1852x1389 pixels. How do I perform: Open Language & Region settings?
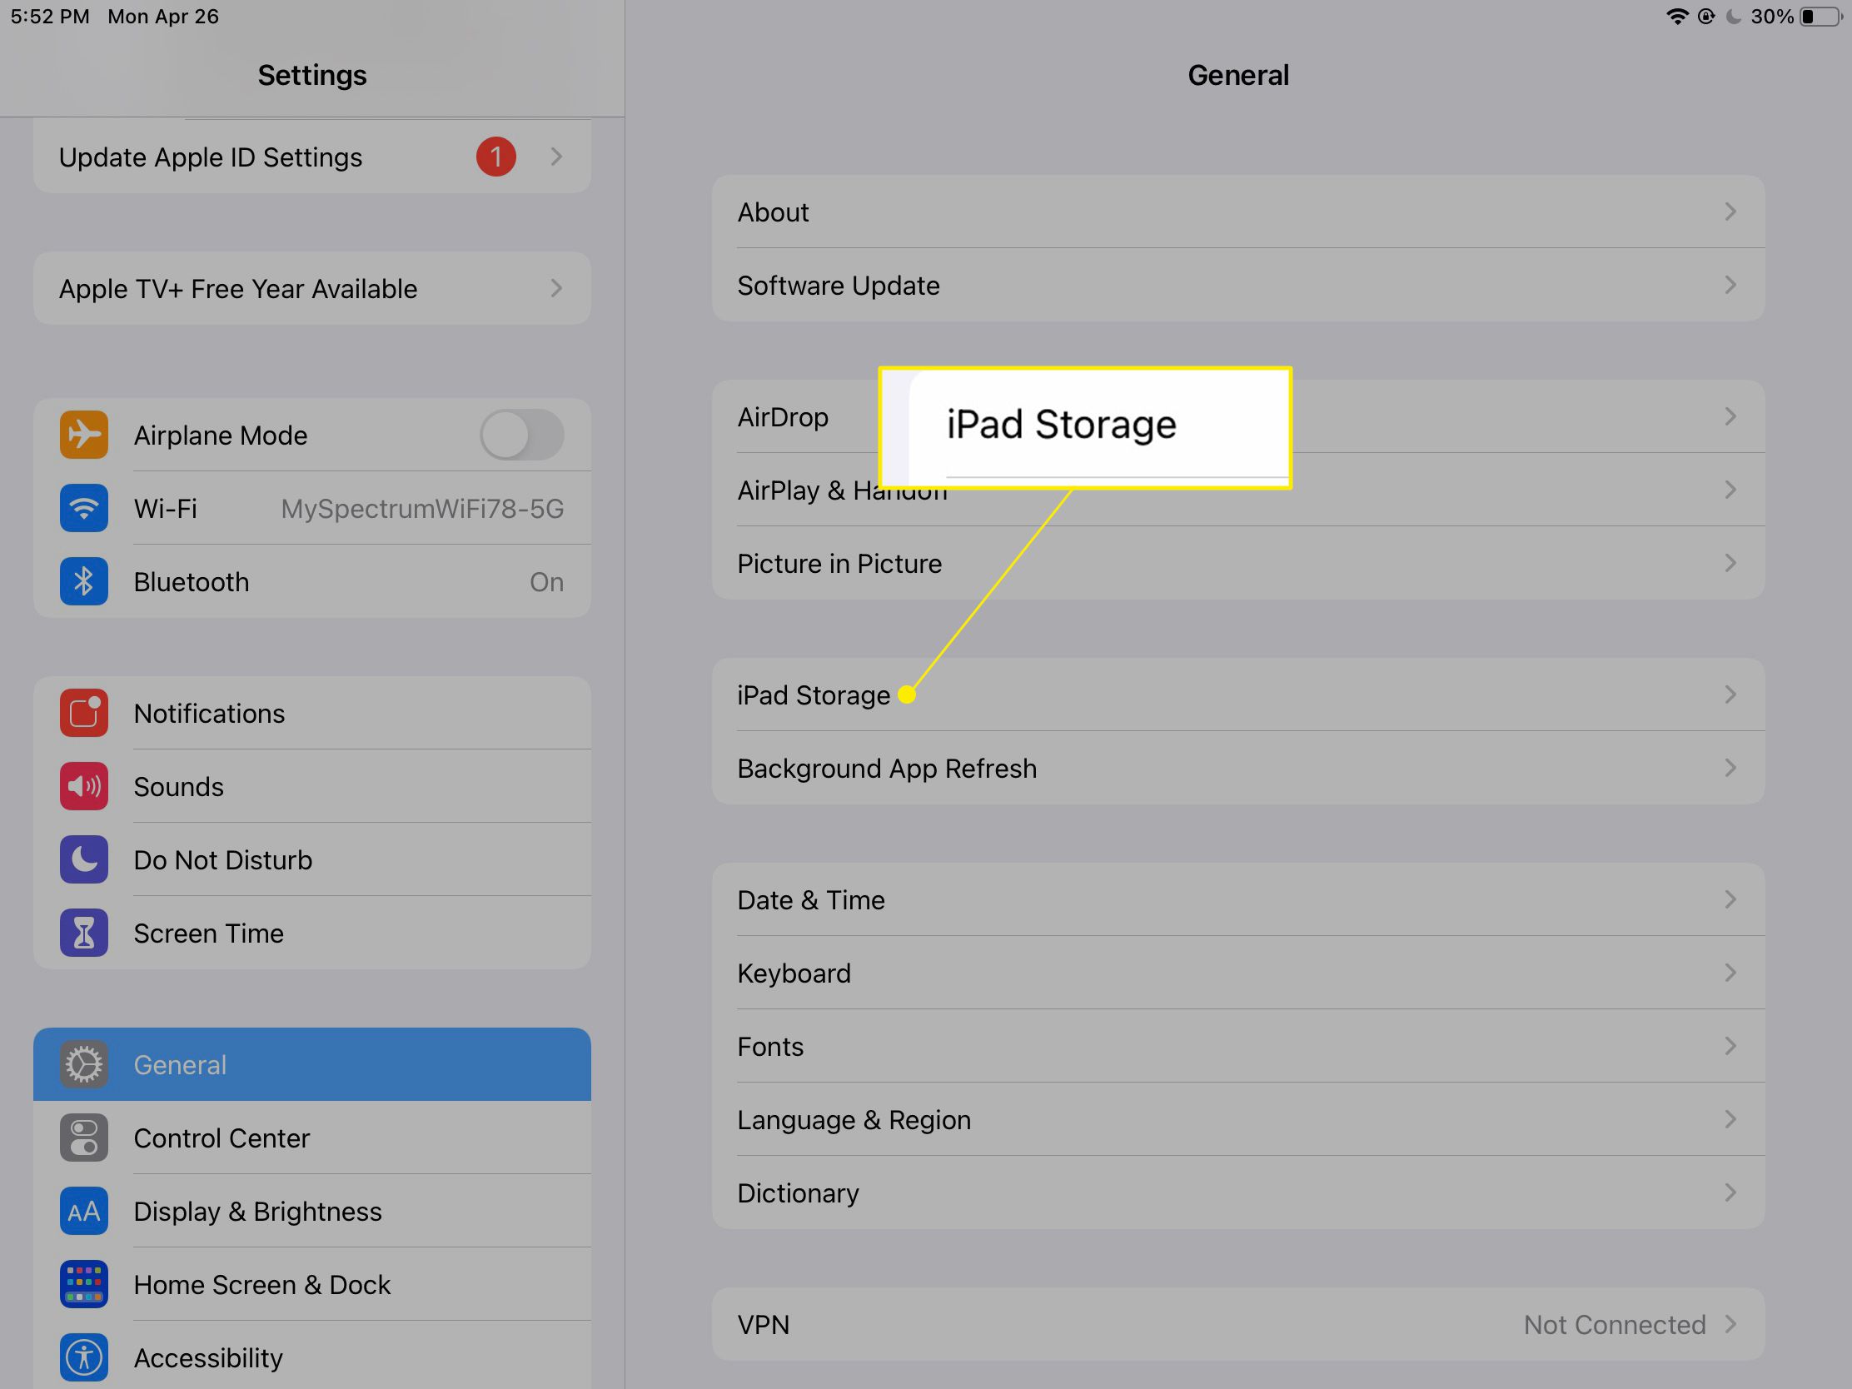1238,1119
